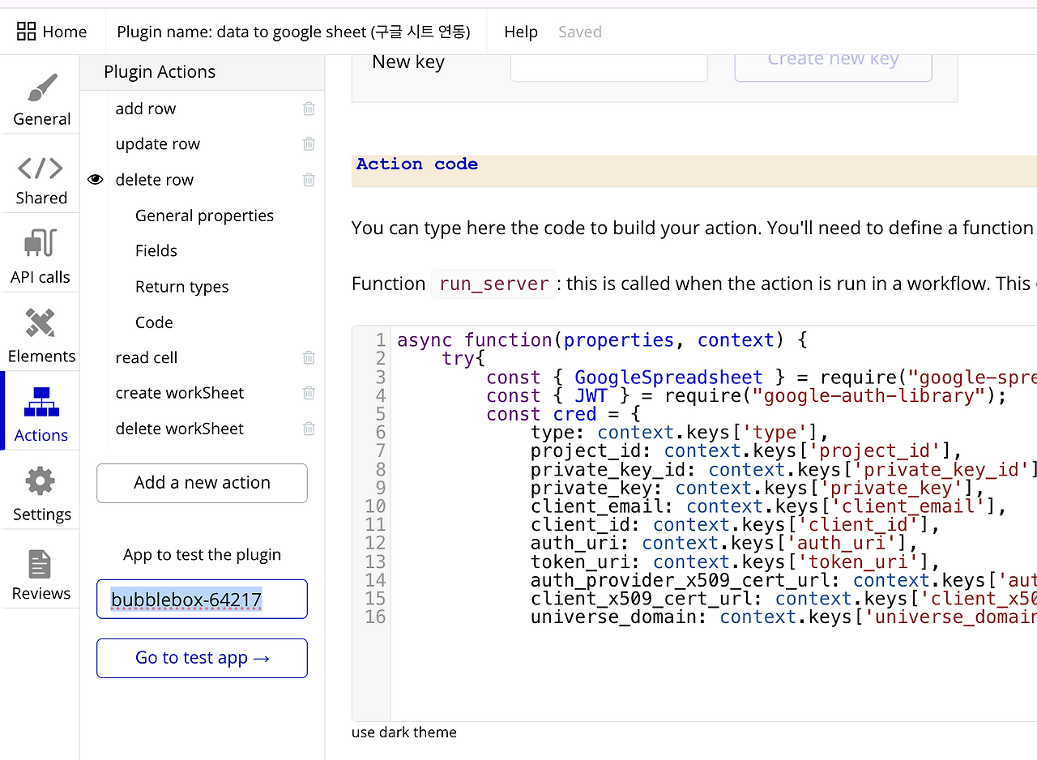Open the Elements design icon
This screenshot has height=760, width=1037.
coord(41,322)
